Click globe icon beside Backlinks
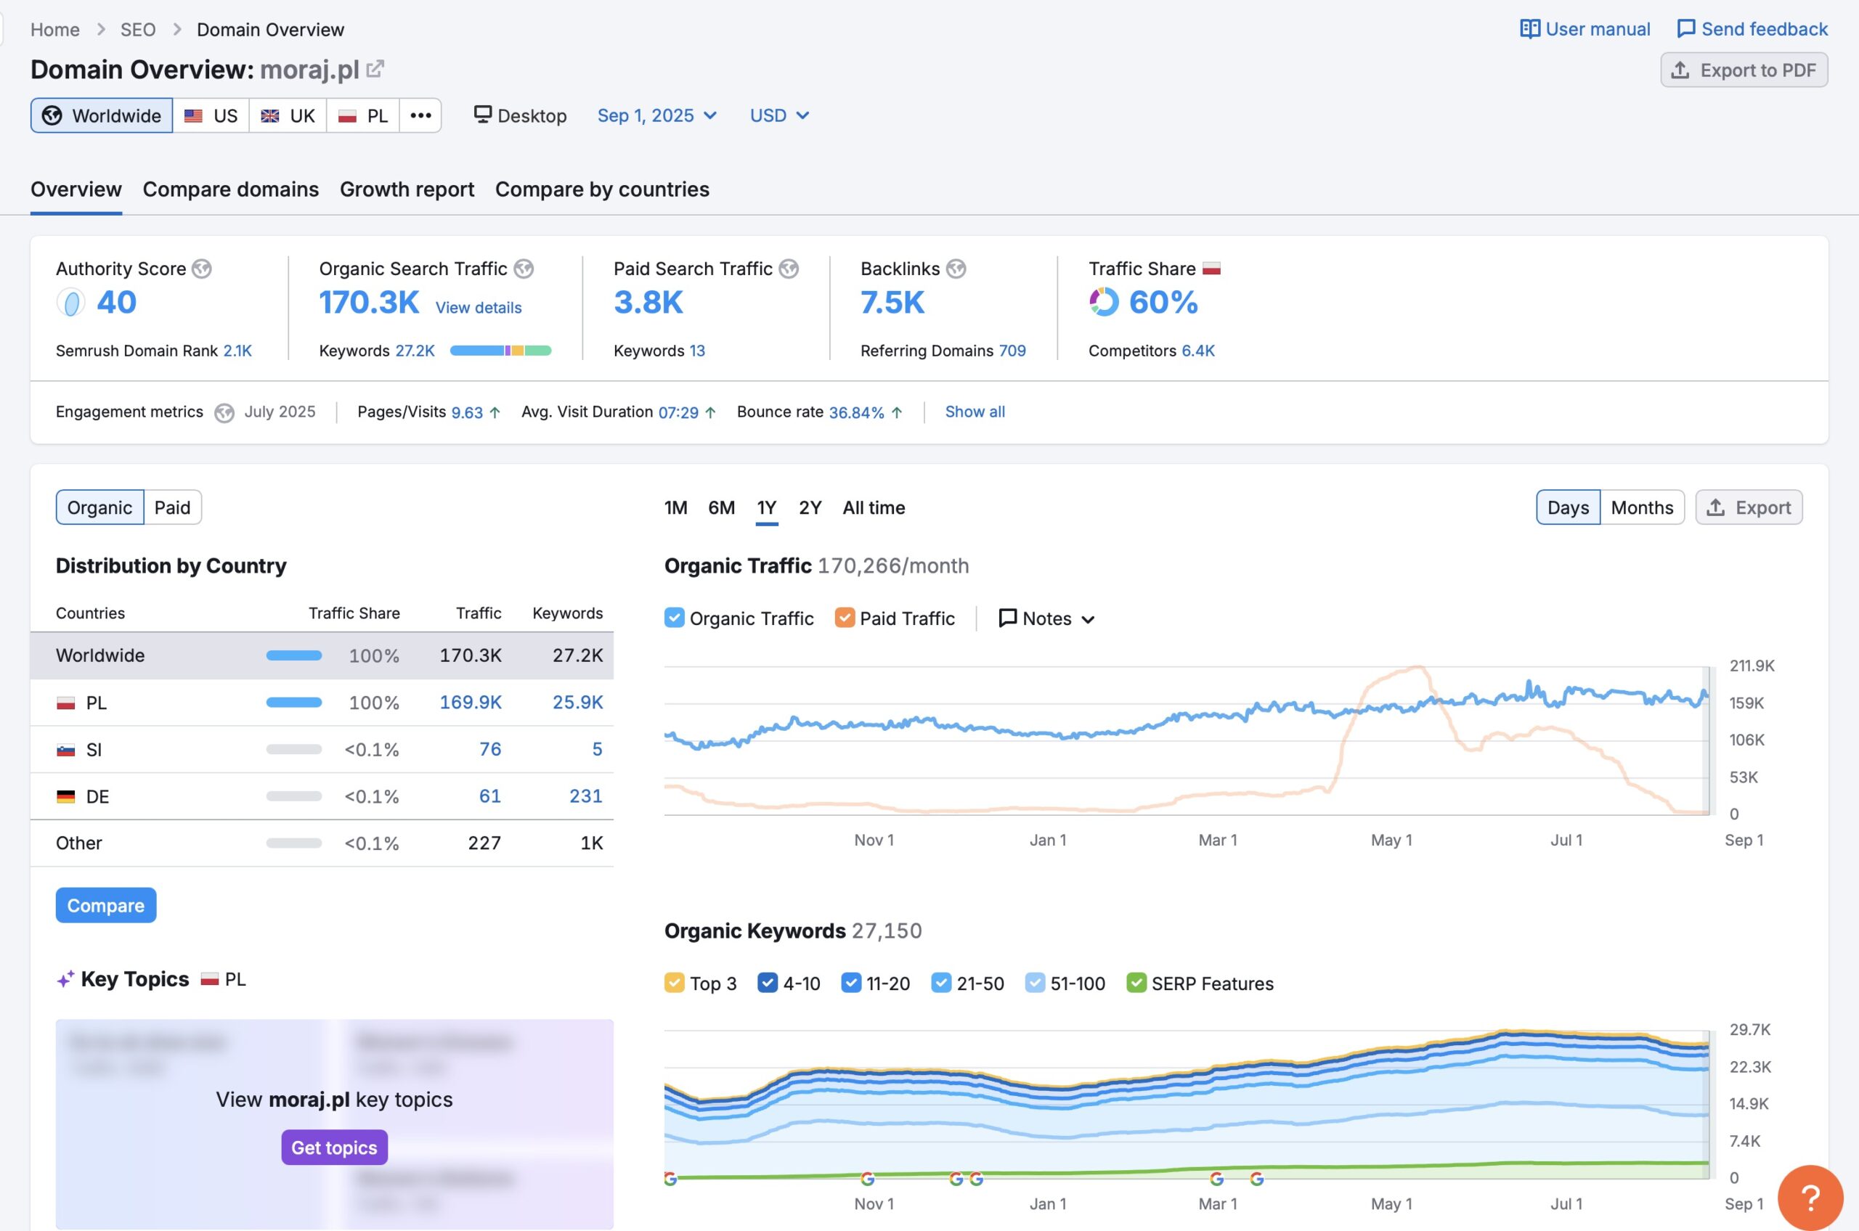The image size is (1859, 1231). click(x=956, y=269)
